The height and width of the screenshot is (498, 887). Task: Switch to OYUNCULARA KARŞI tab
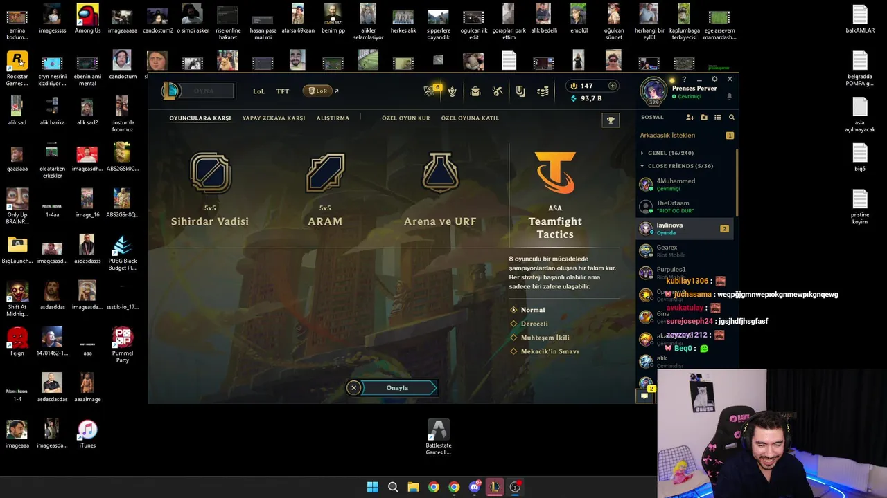pyautogui.click(x=200, y=118)
